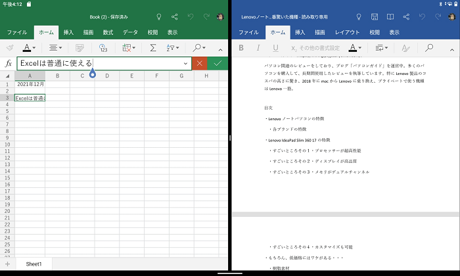
Task: Toggle underline formatting in Word
Action: pyautogui.click(x=275, y=48)
